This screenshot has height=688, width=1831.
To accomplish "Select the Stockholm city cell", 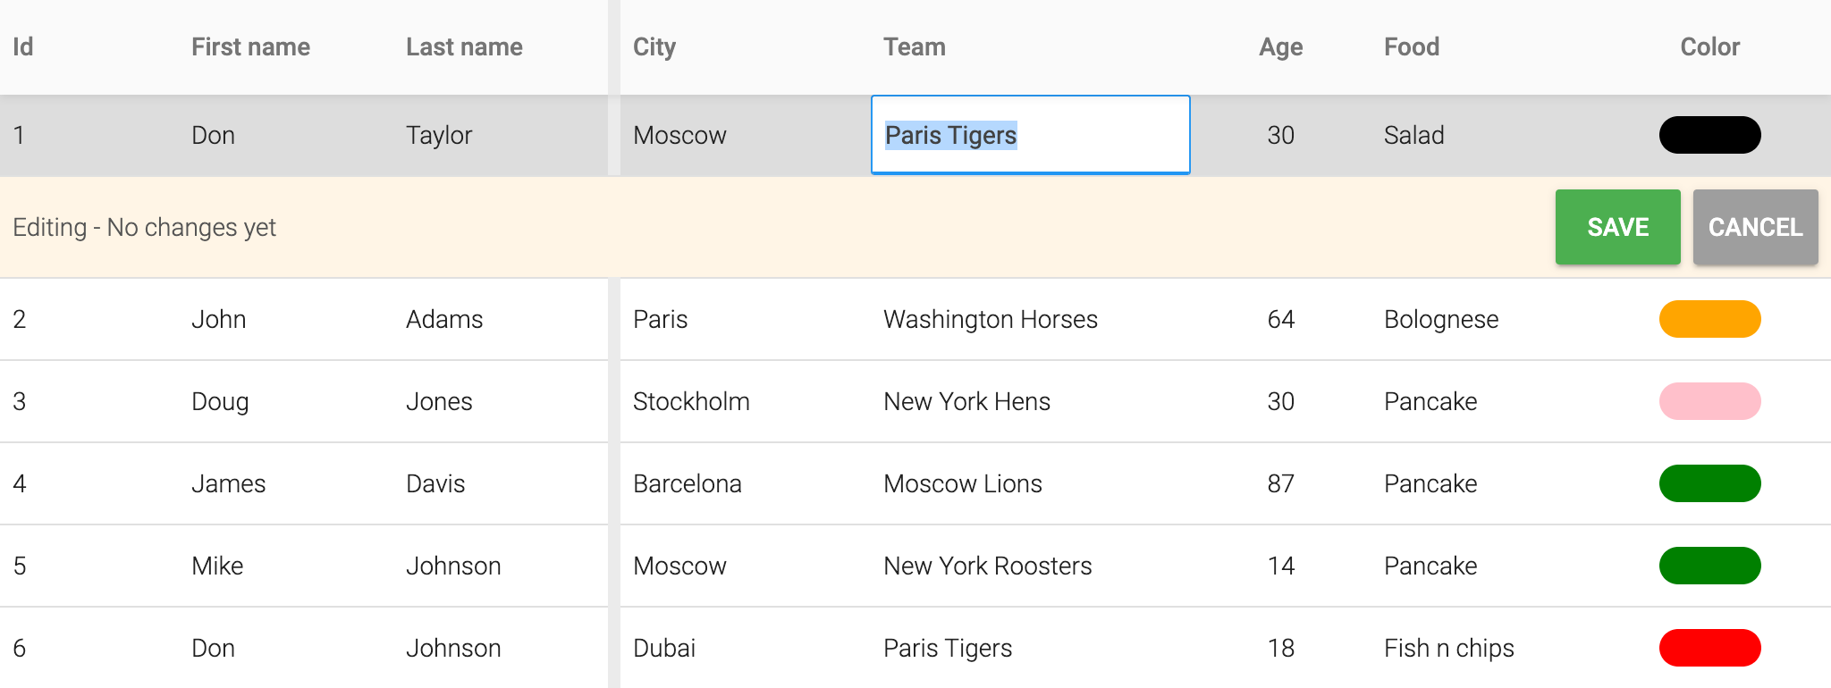I will coord(691,401).
